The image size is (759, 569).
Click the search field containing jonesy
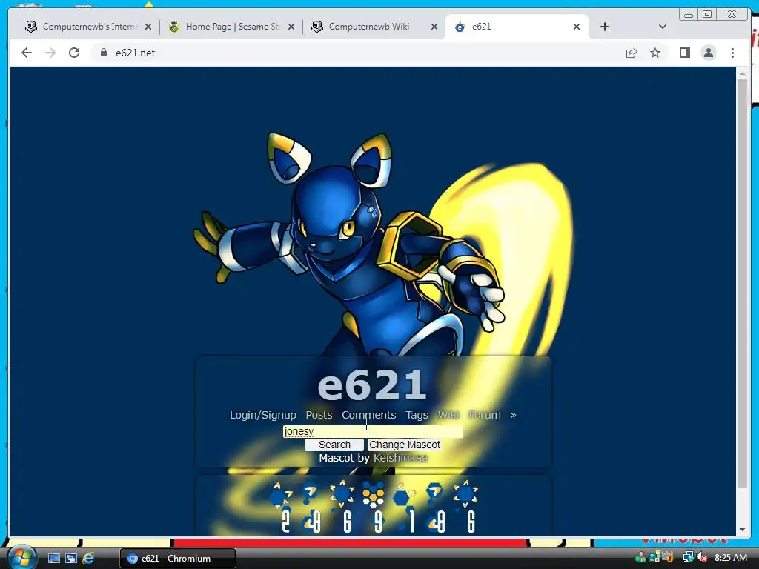[373, 431]
